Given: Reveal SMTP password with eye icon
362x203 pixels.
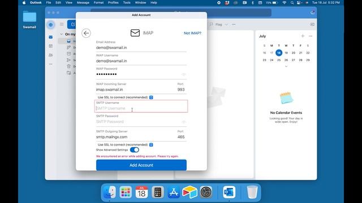Looking at the screenshot, I should coord(184,122).
